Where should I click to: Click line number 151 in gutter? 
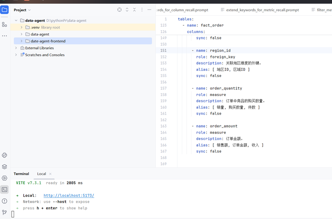click(x=164, y=51)
